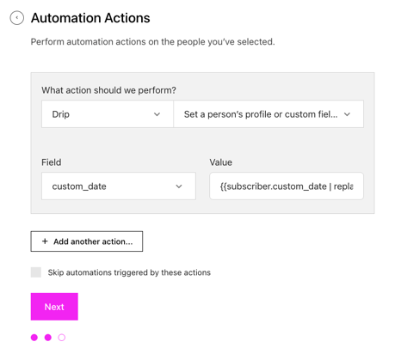Click the "Perform automation actions" description text
Screen dimensions: 395x354
click(x=152, y=42)
